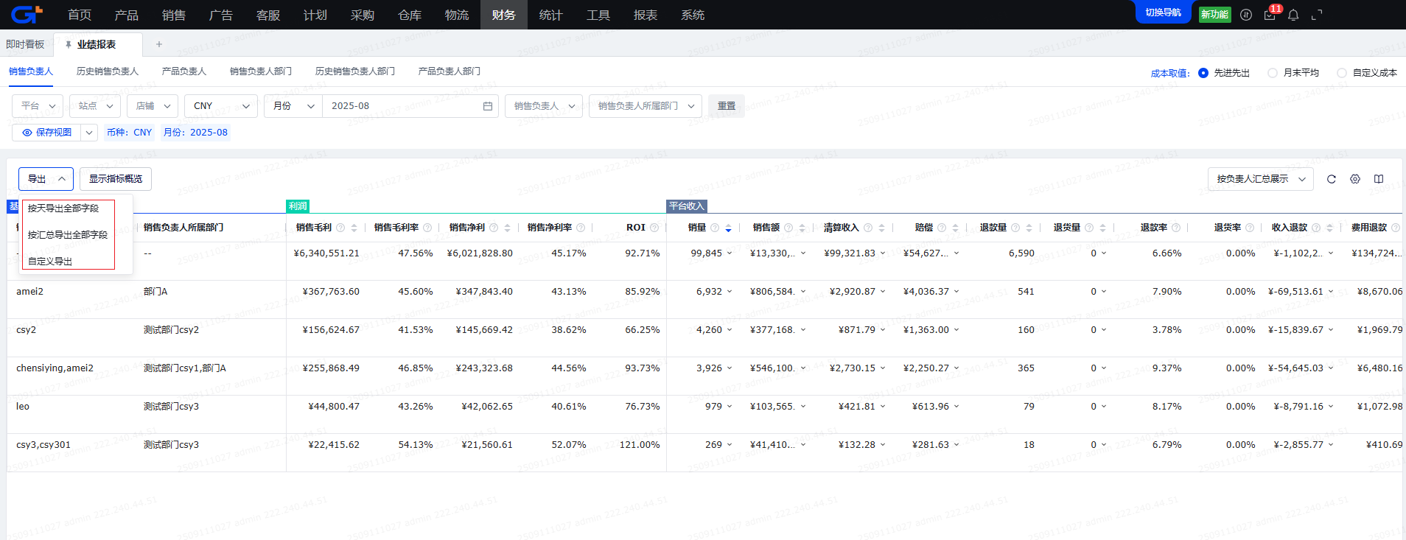
Task: Click the 显示指标概览 button
Action: point(116,179)
